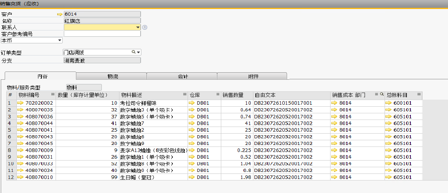448x193 pixels.
Task: Click the 销售数量 cell for 生日帽（皇冠）
Action: point(237,177)
